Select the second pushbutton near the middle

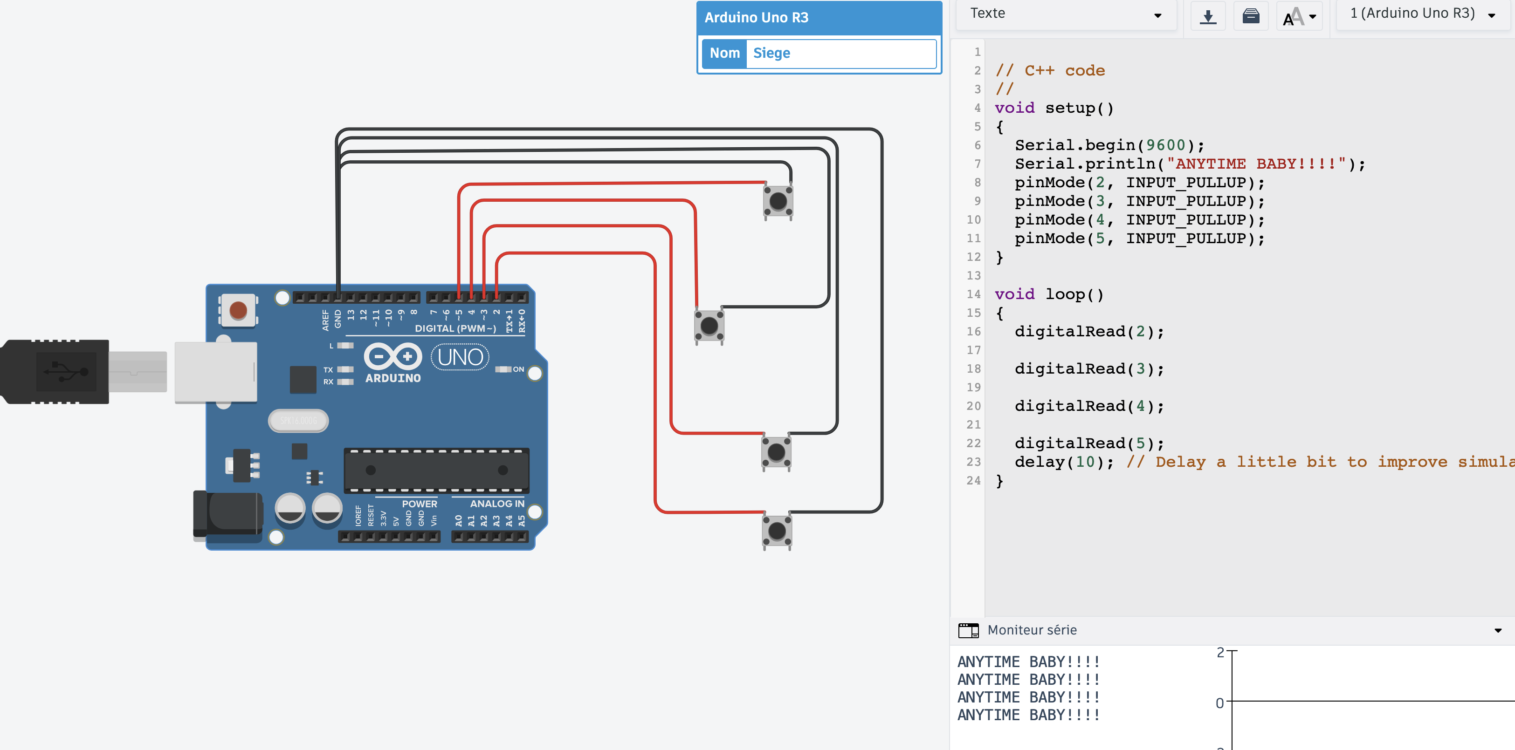(709, 326)
